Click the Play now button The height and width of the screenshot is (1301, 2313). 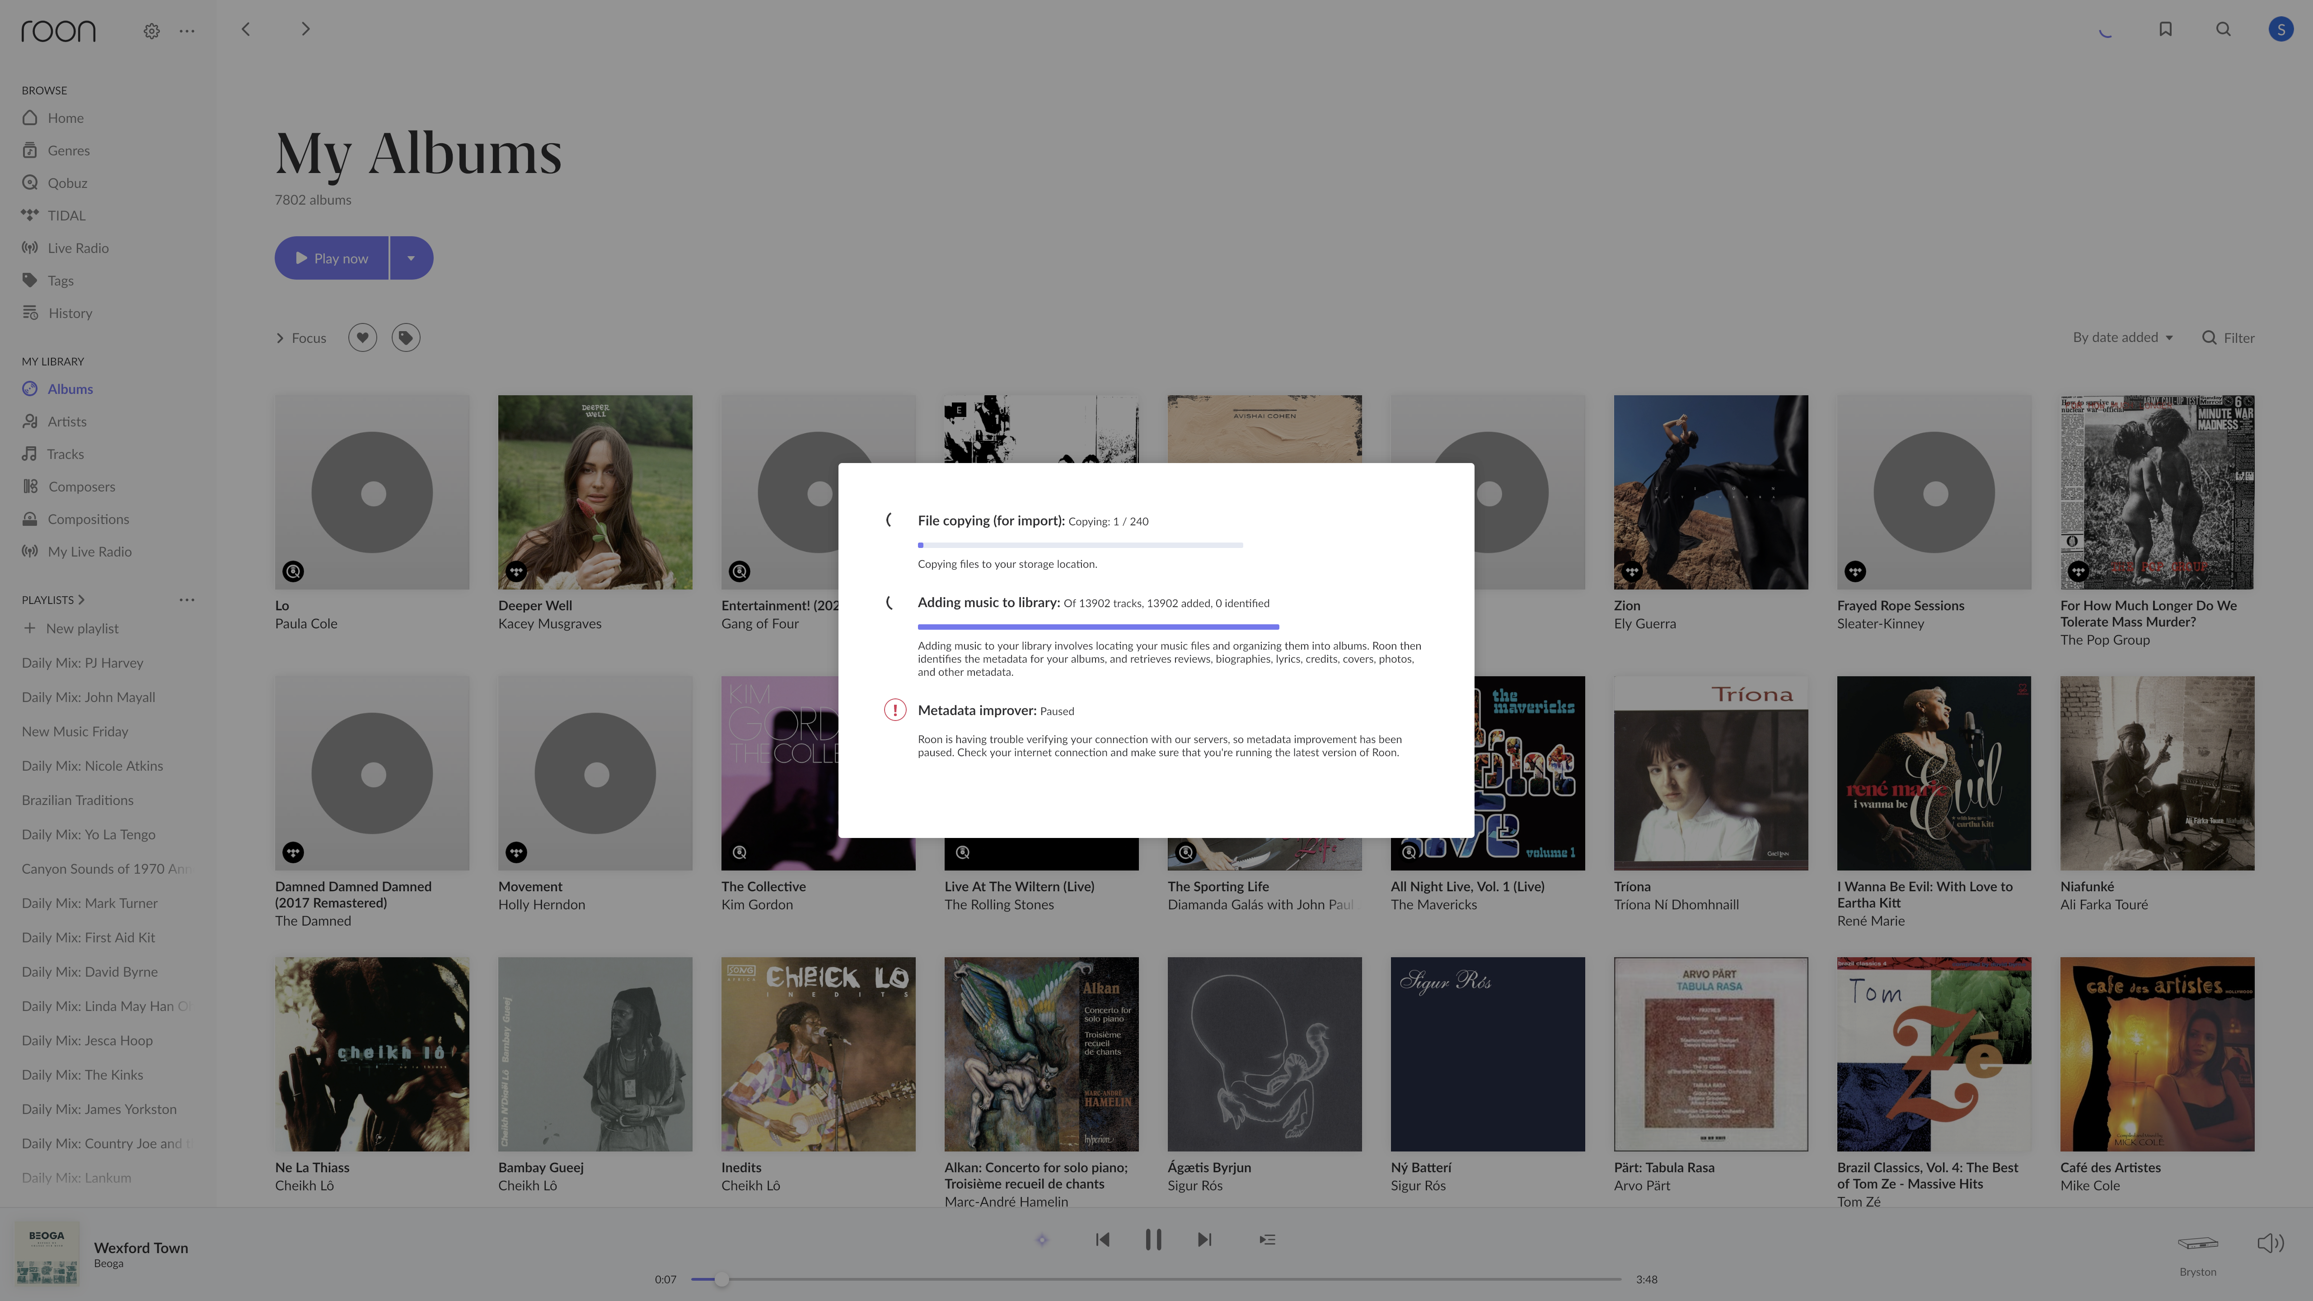tap(331, 257)
